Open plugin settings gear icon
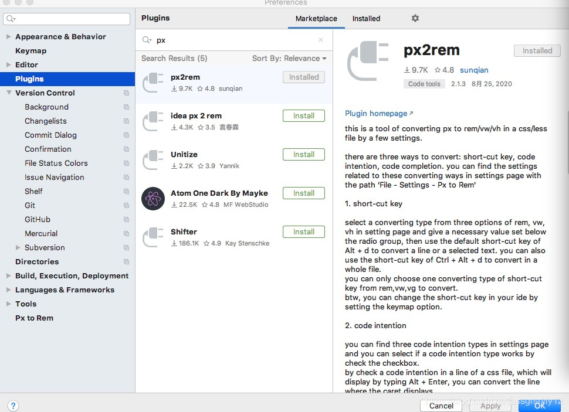This screenshot has width=569, height=412. [415, 18]
